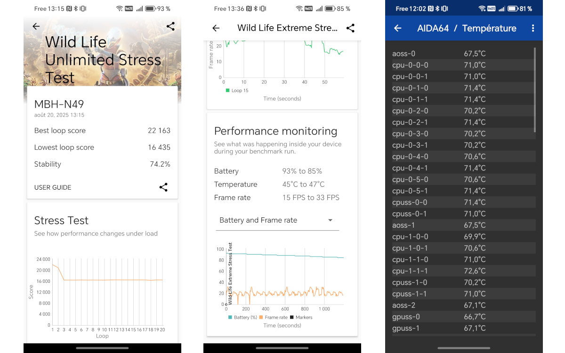Tap the back arrow on Wild Life Extreme screen
565x353 pixels.
(216, 28)
